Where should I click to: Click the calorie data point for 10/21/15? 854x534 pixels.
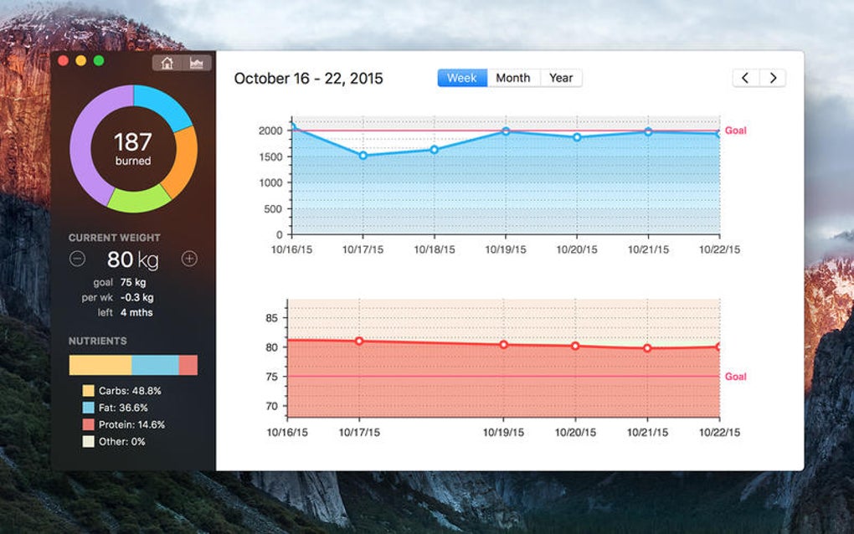click(648, 131)
